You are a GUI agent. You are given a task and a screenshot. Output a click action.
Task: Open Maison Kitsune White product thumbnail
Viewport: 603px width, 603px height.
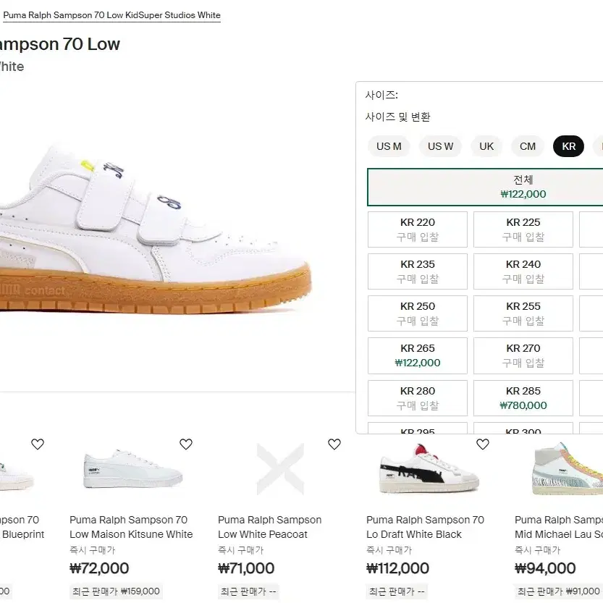point(132,470)
